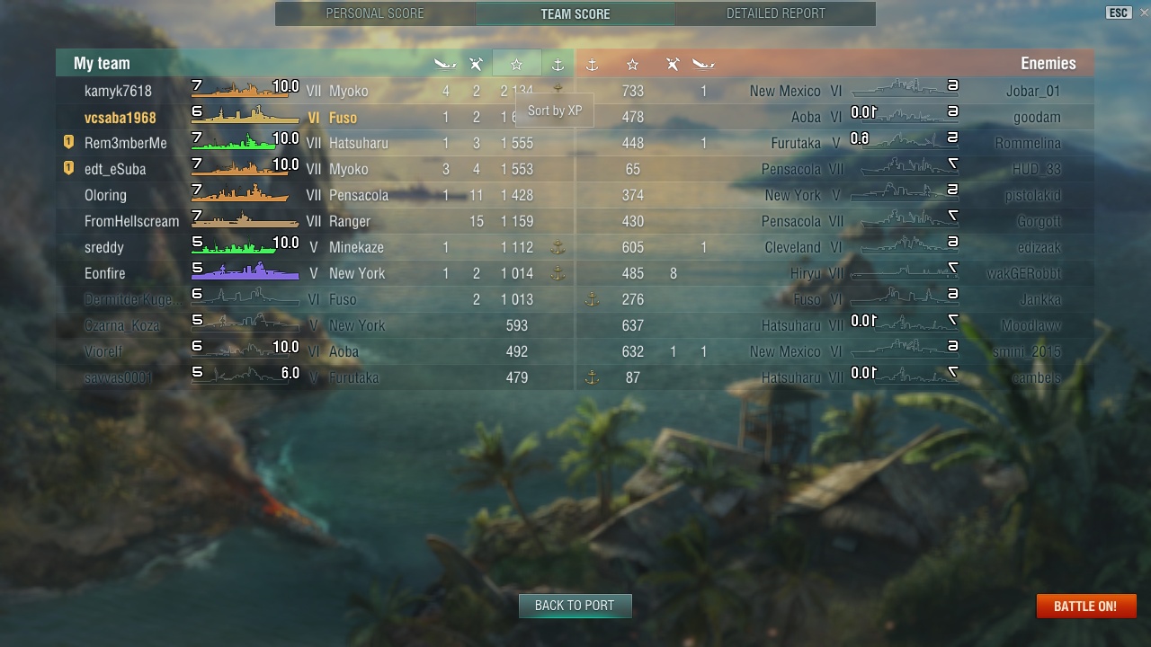Sort enemies by aircraft shot down icon
The image size is (1151, 647).
pyautogui.click(x=673, y=64)
